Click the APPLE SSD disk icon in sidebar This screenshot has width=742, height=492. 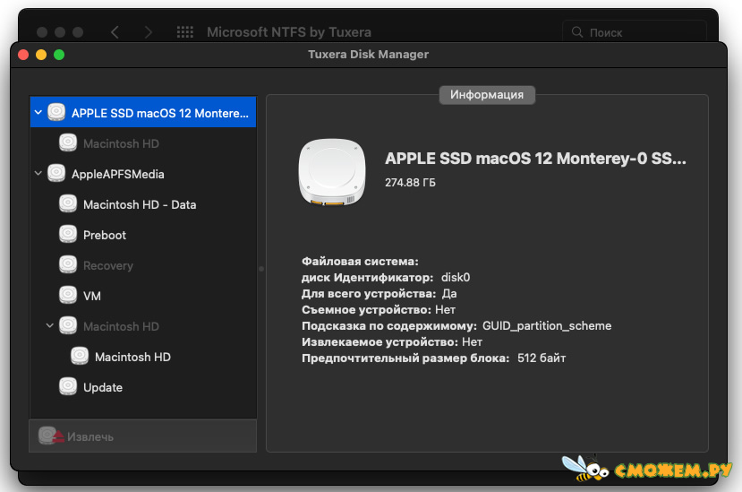pos(56,112)
